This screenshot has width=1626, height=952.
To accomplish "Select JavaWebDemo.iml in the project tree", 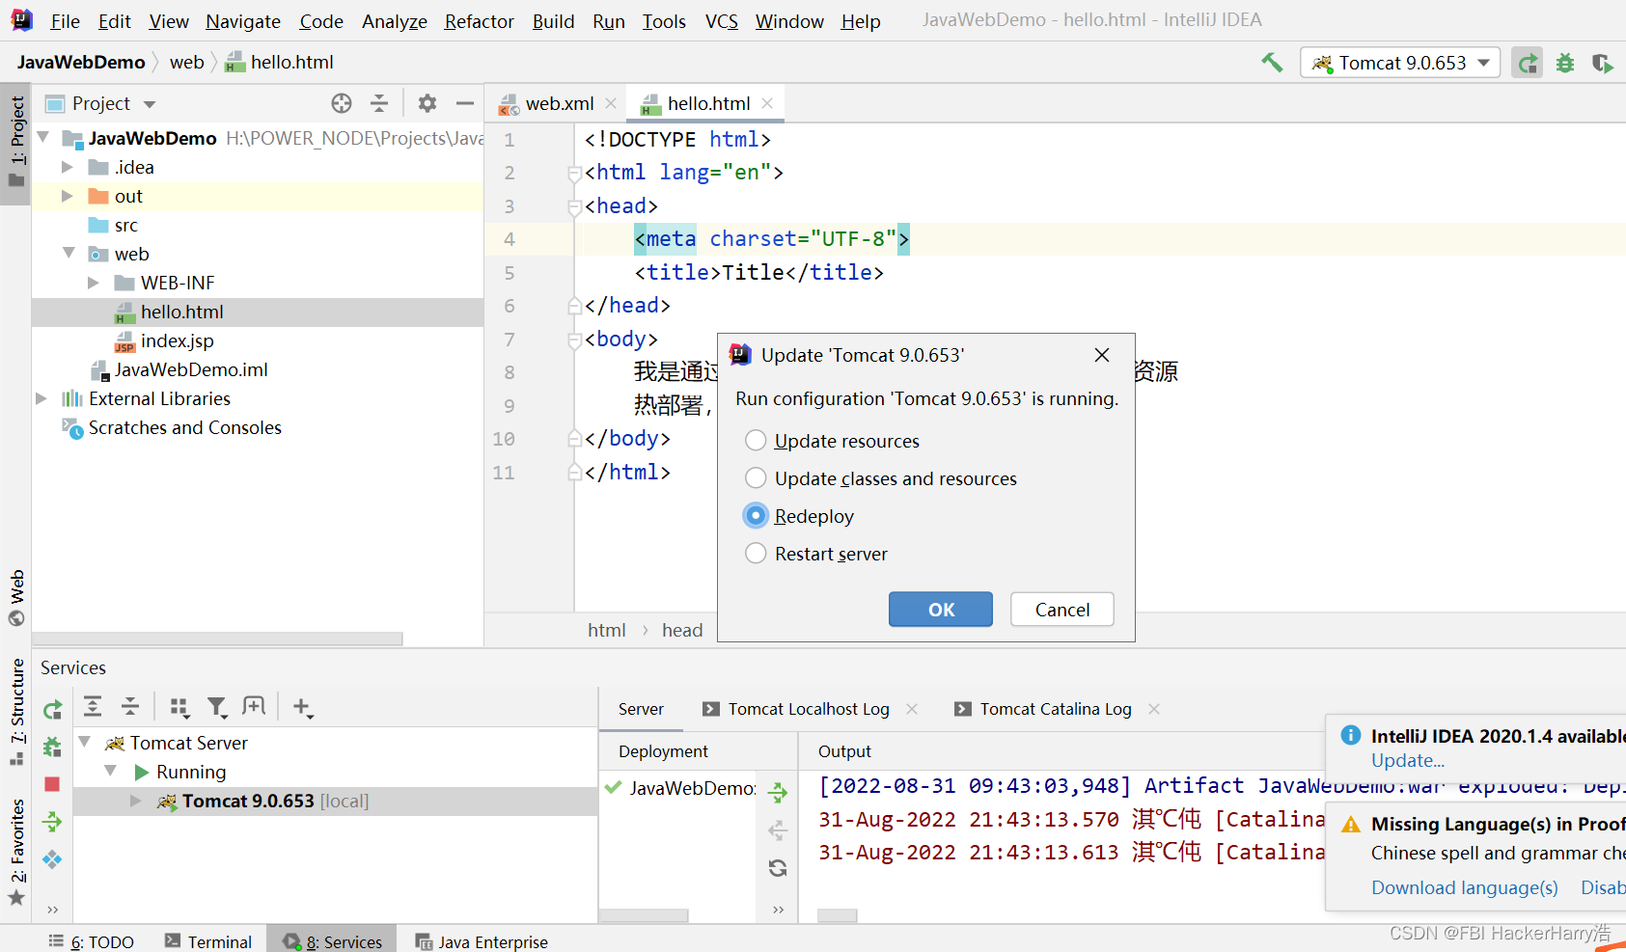I will (191, 369).
